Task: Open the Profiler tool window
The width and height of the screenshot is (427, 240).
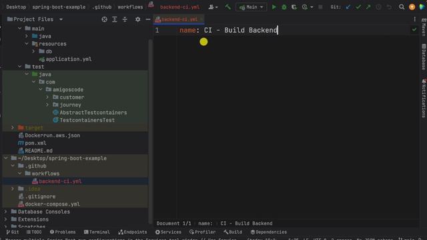Action: 202,232
